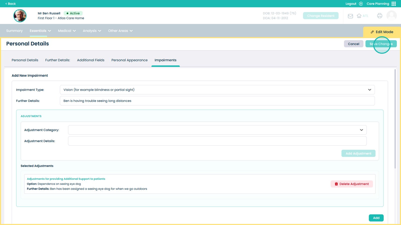Screen dimensions: 401x225
Task: Click the Logout arrow icon
Action: (361, 4)
